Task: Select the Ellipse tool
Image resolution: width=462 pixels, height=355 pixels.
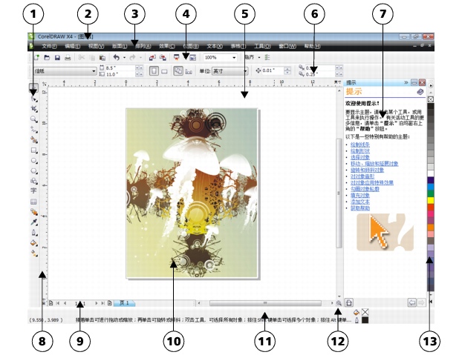Action: coord(34,161)
